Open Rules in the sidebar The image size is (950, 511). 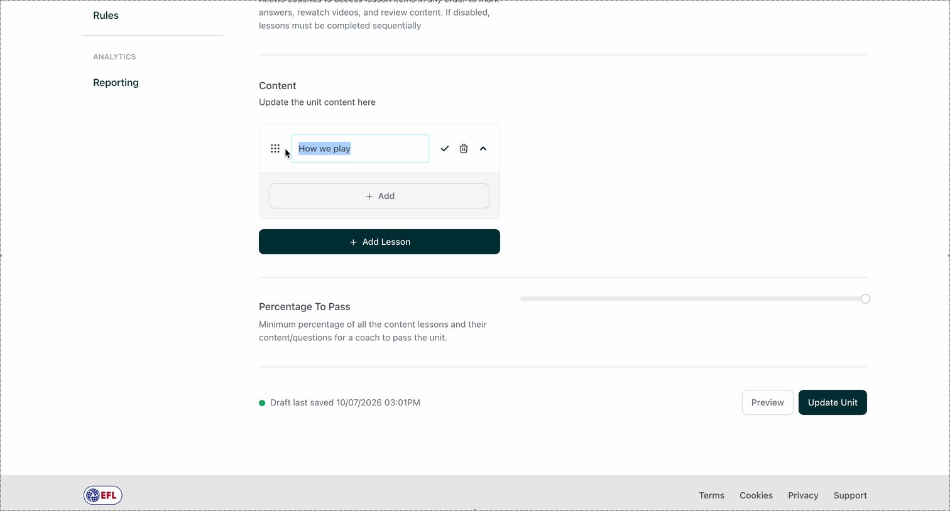106,16
